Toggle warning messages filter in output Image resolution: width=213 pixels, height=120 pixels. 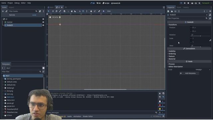[x=162, y=109]
